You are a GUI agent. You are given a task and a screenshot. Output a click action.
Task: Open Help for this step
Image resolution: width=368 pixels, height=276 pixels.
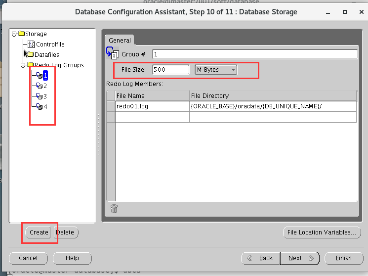tap(72, 258)
